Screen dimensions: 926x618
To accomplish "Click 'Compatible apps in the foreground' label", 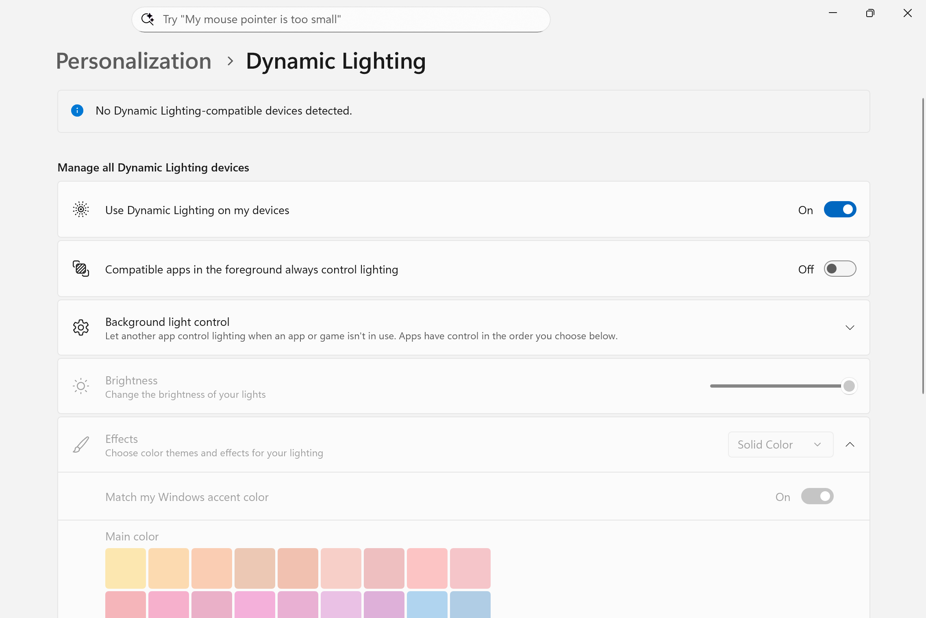I will (252, 269).
